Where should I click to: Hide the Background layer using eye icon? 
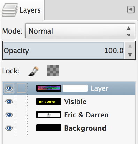9,128
